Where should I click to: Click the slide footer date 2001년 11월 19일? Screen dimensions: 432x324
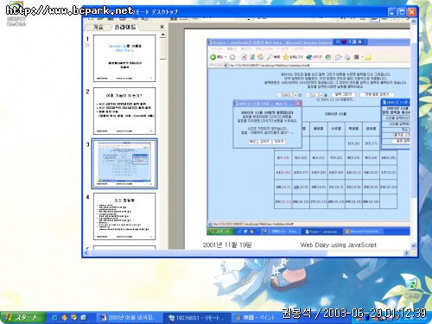coord(227,245)
